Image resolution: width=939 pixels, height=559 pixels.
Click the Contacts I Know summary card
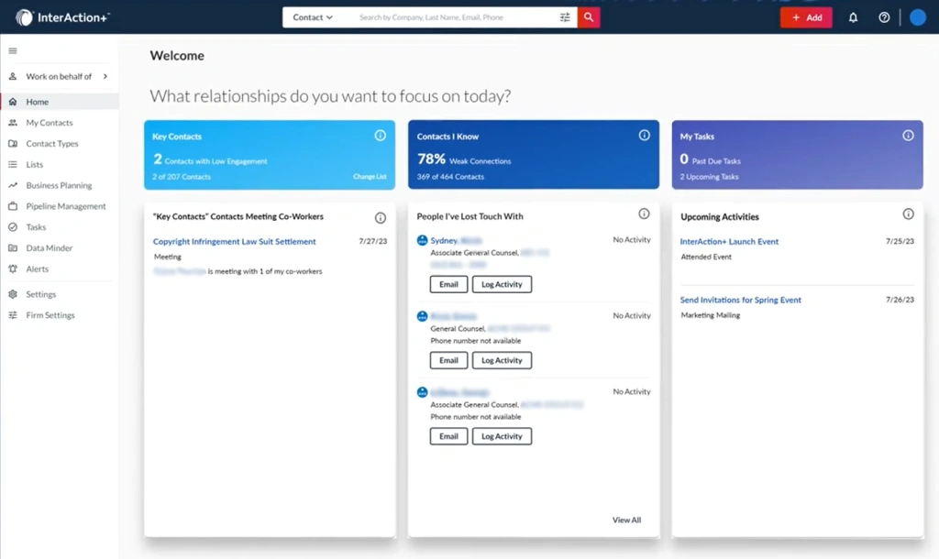(x=534, y=155)
